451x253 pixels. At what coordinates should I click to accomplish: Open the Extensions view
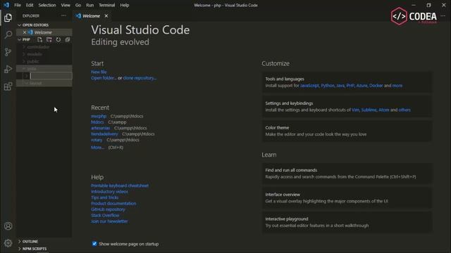pyautogui.click(x=8, y=86)
